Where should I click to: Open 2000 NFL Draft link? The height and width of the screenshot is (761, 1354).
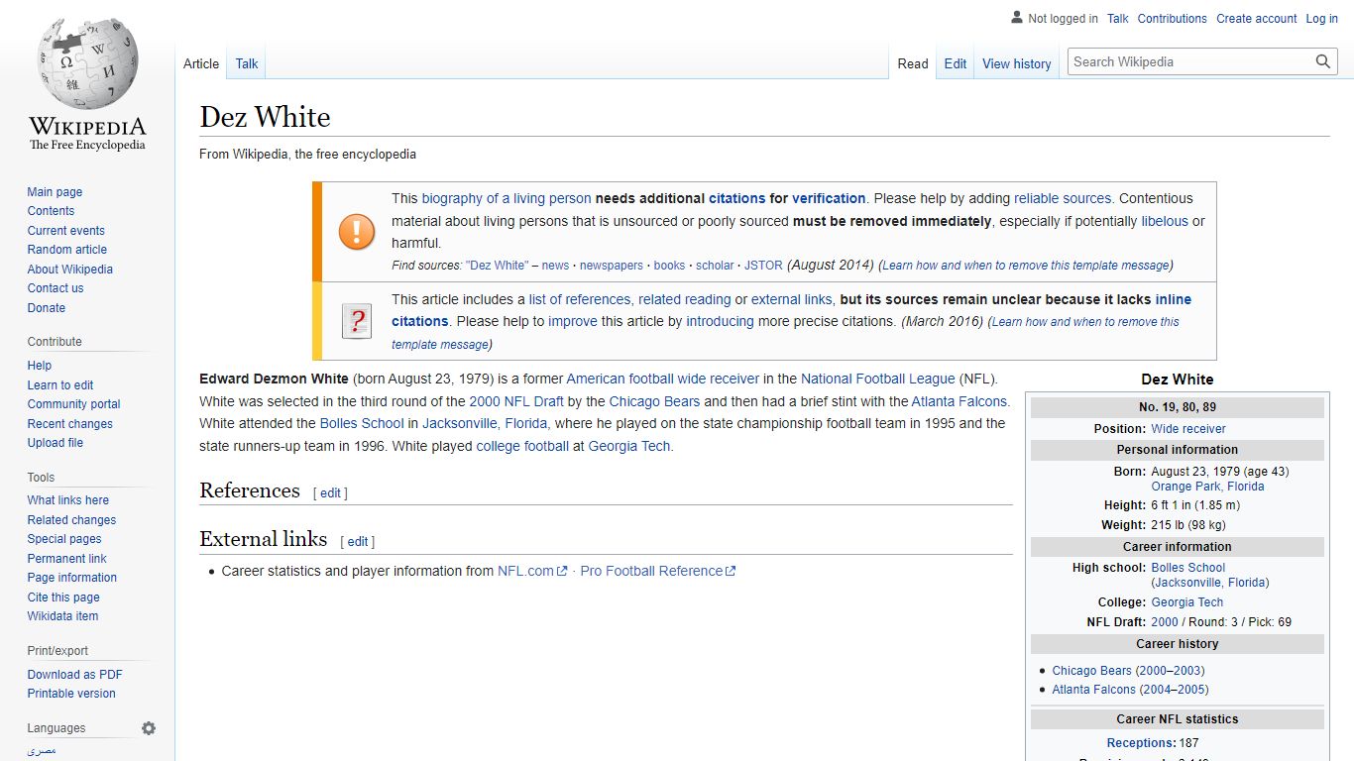pos(516,401)
